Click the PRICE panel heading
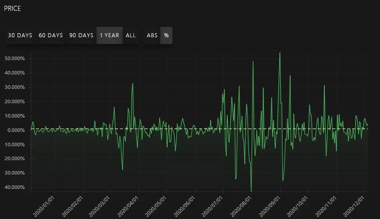This screenshot has height=219, width=380. coord(12,8)
